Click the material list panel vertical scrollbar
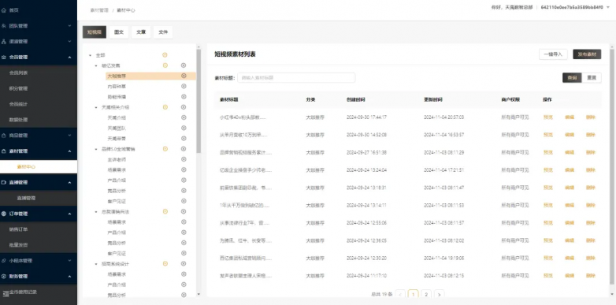The height and width of the screenshot is (305, 616). click(x=612, y=166)
